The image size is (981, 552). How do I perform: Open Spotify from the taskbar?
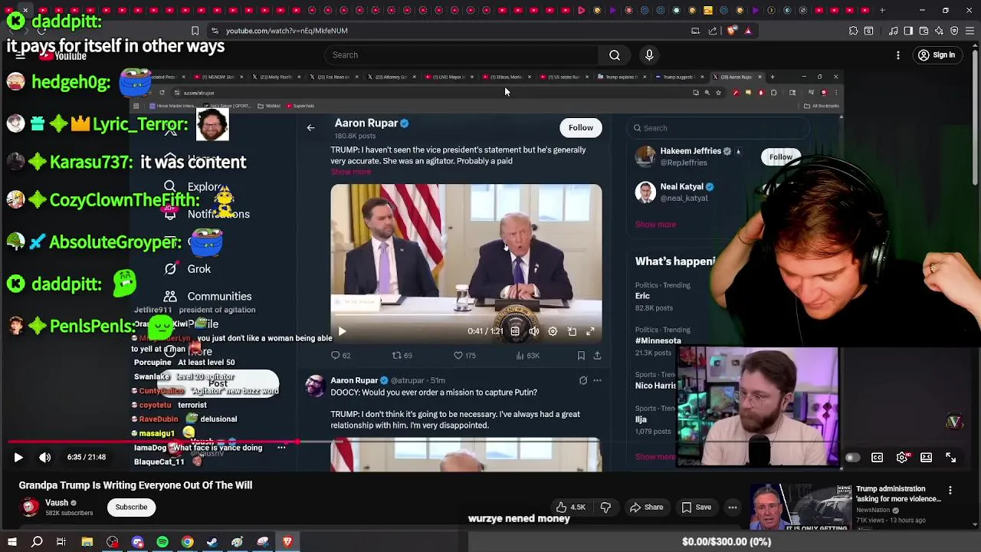coord(162,542)
